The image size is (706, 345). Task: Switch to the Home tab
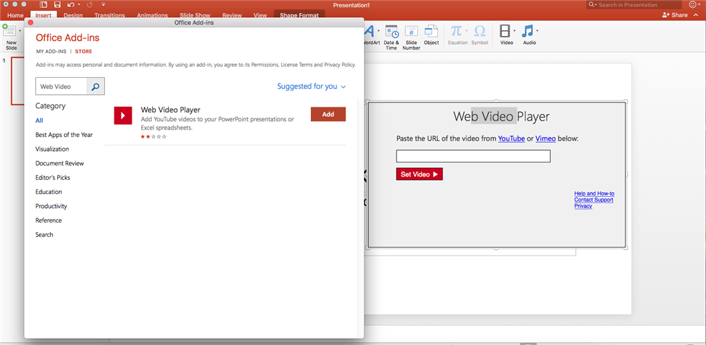(15, 15)
